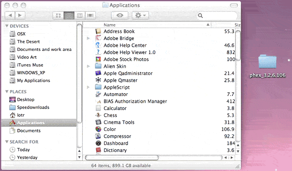
Task: Select Adobe Help Viewer 1.0 icon
Action: pyautogui.click(x=98, y=52)
